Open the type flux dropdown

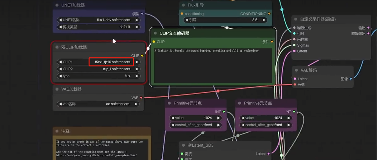click(98, 76)
